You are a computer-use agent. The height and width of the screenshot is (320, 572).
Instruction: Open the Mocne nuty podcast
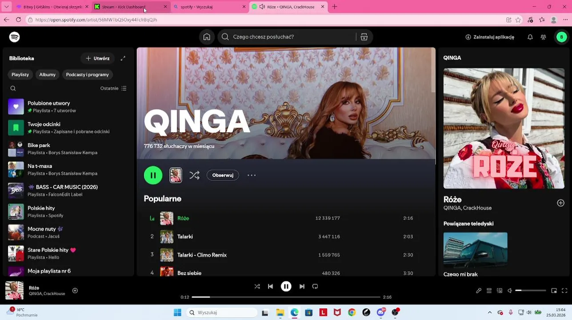click(x=69, y=232)
